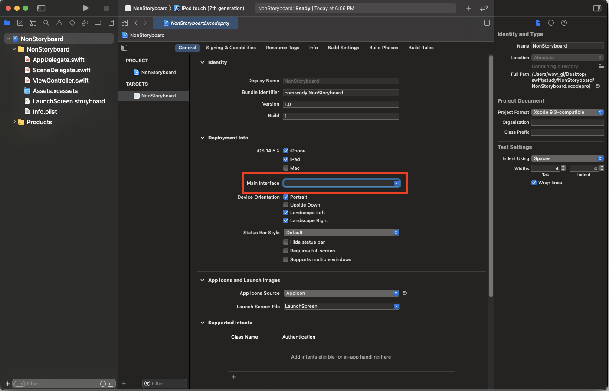The width and height of the screenshot is (609, 391).
Task: Open the Breakpoint navigator
Action: tap(98, 23)
